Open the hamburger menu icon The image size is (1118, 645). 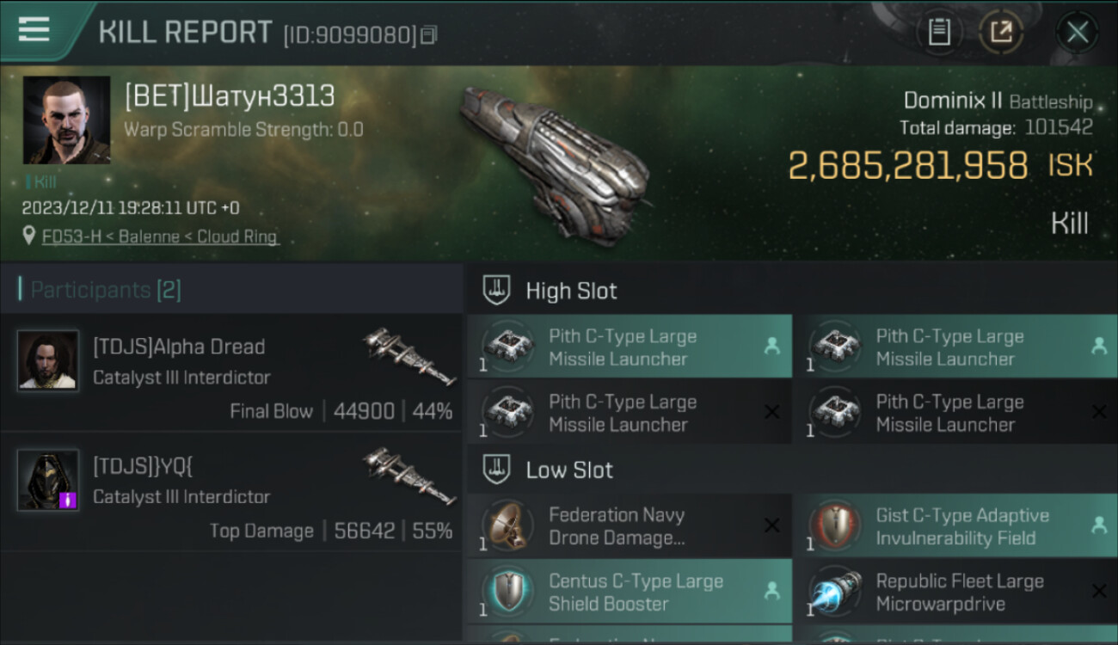[x=34, y=29]
